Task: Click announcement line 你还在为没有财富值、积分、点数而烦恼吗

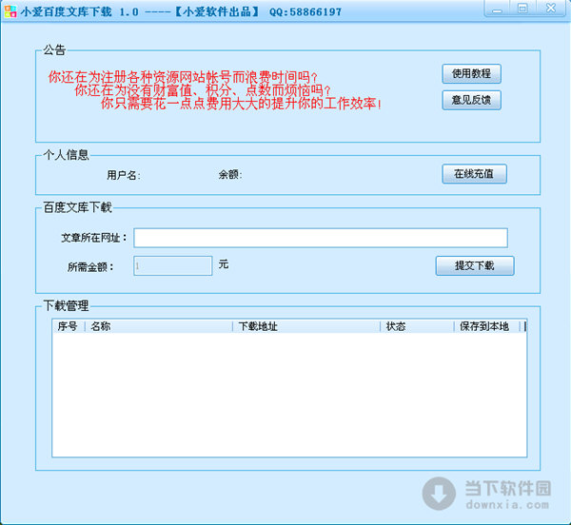Action: click(x=203, y=90)
